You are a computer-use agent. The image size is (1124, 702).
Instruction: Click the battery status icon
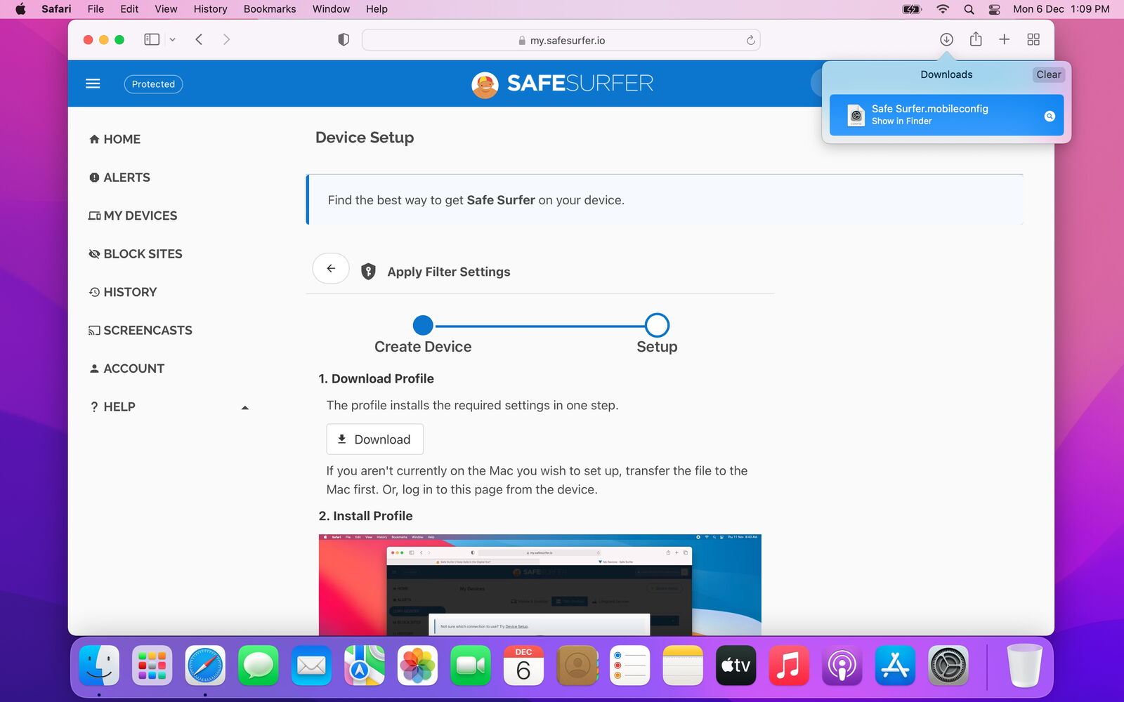pyautogui.click(x=912, y=9)
